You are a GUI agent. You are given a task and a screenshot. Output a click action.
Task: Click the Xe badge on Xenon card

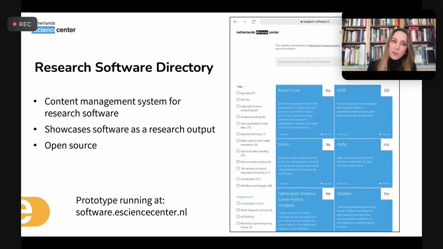328,145
